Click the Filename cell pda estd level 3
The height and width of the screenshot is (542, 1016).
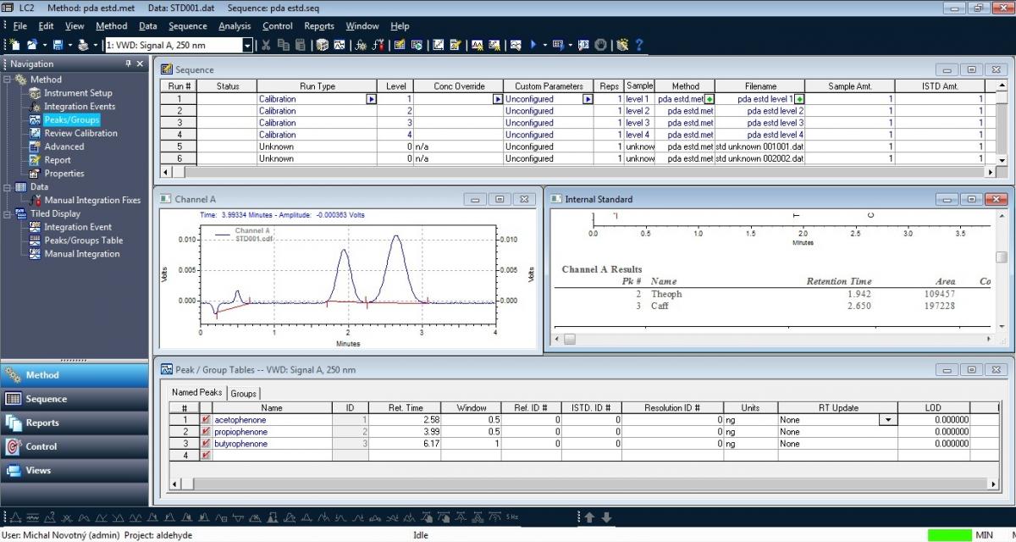click(760, 123)
